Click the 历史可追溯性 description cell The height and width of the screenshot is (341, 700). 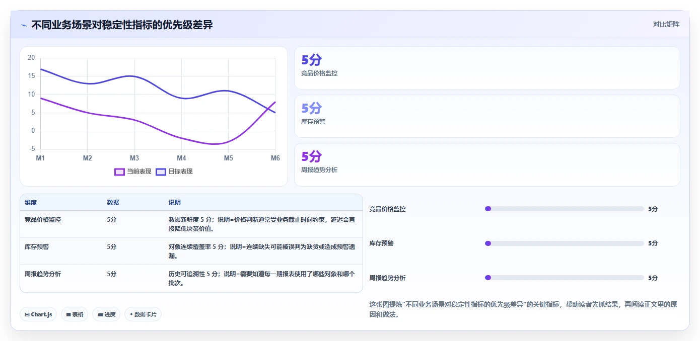point(262,279)
